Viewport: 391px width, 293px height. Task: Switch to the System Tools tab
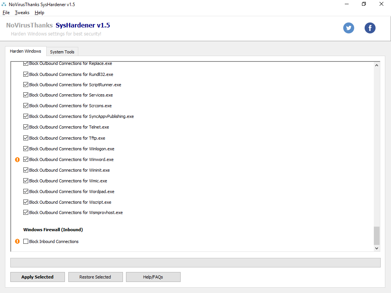(x=62, y=52)
